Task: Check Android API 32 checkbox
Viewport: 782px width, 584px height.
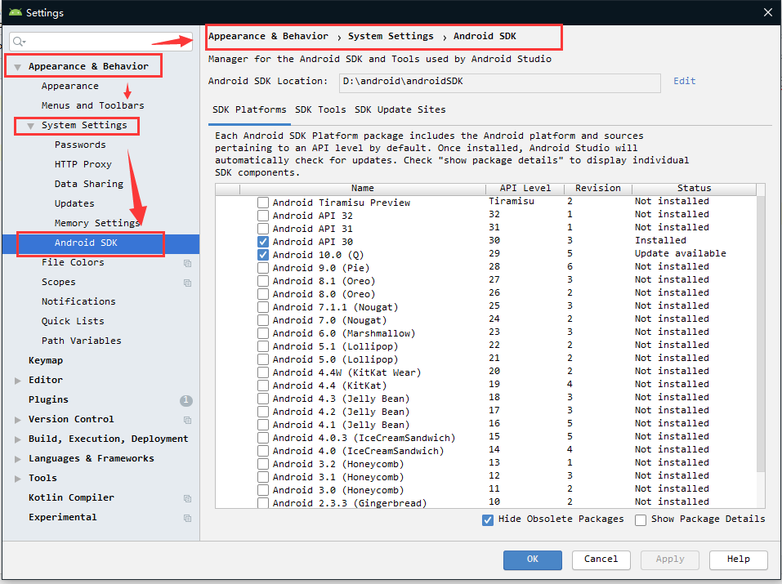Action: pos(263,216)
